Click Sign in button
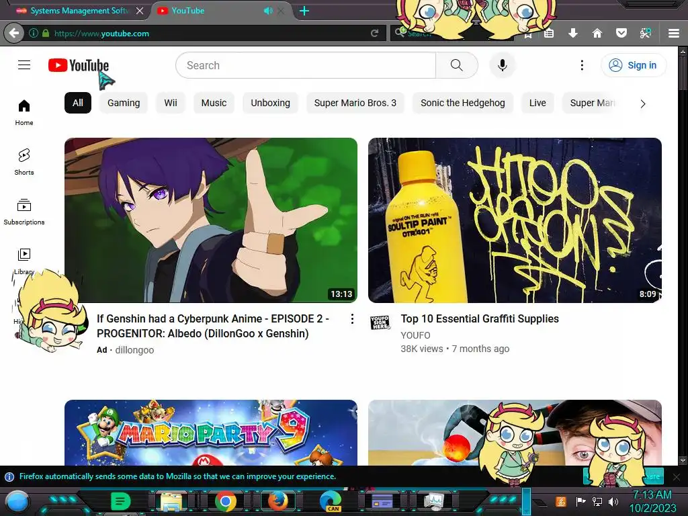This screenshot has height=516, width=688. (x=633, y=65)
